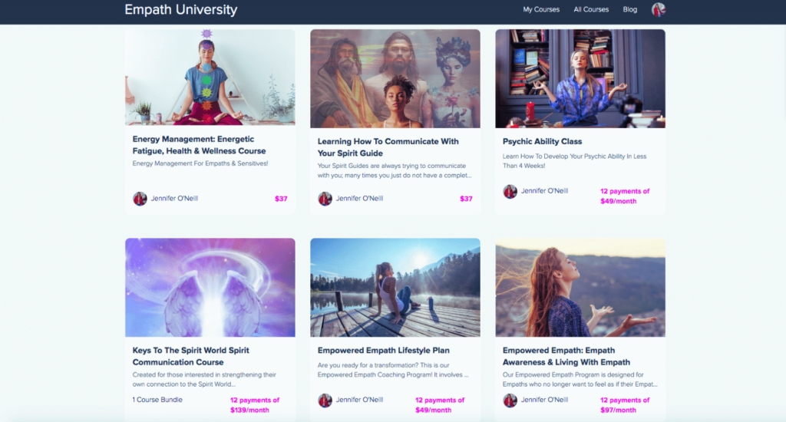Screen dimensions: 786x422
Task: Click the red-haired woman outdoors thumbnail
Action: click(580, 287)
